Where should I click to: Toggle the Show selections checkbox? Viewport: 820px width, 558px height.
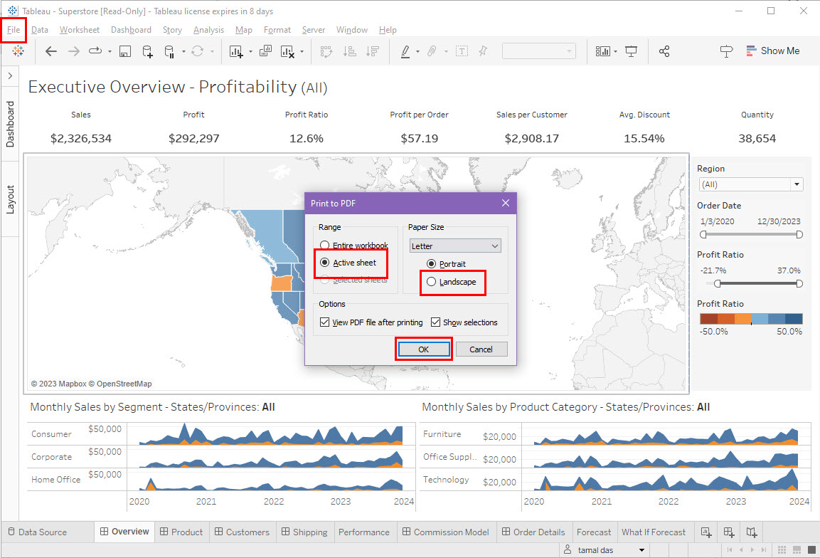436,322
